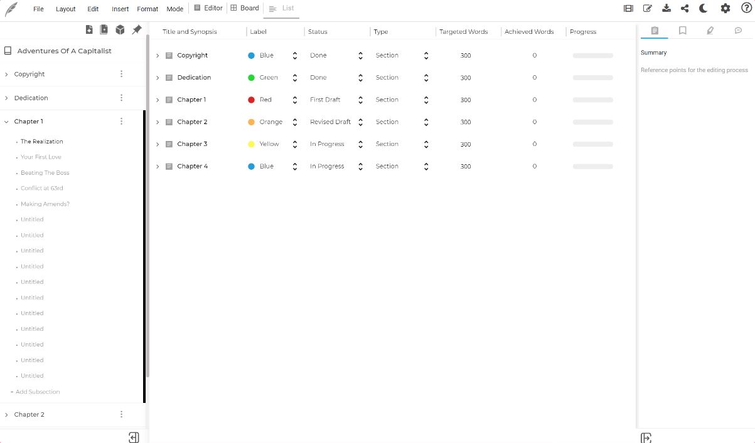The width and height of the screenshot is (755, 443).
Task: Open the Format menu
Action: click(147, 9)
